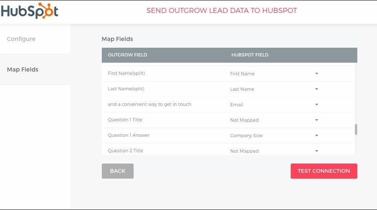Click the Company Size field value
Viewport: 377px width, 210px height.
tap(246, 136)
